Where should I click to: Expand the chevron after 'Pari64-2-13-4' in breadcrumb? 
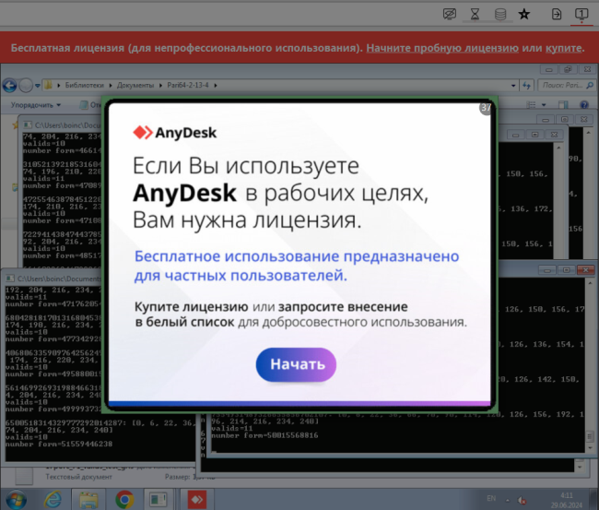[x=216, y=85]
